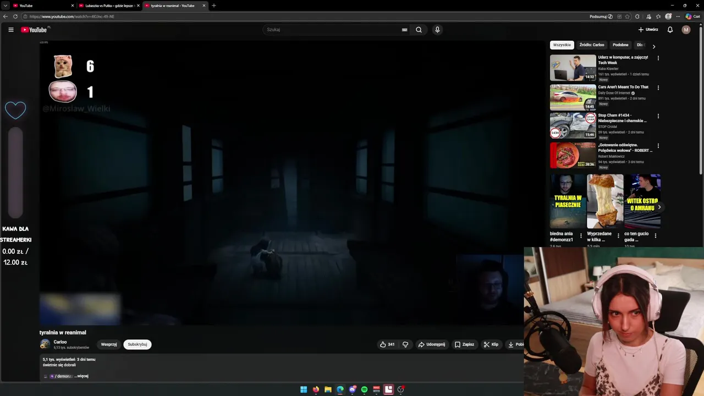This screenshot has height=396, width=704.
Task: Open Gotowanie odświętne Polędwica wołowa title
Action: click(625, 147)
